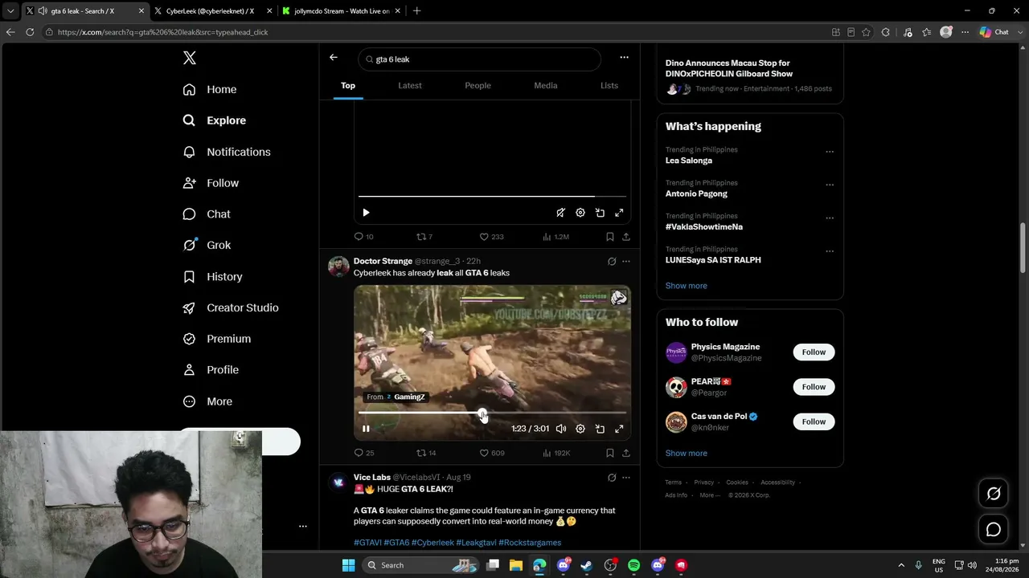Go to Home in X sidebar
Image resolution: width=1029 pixels, height=578 pixels.
point(210,89)
